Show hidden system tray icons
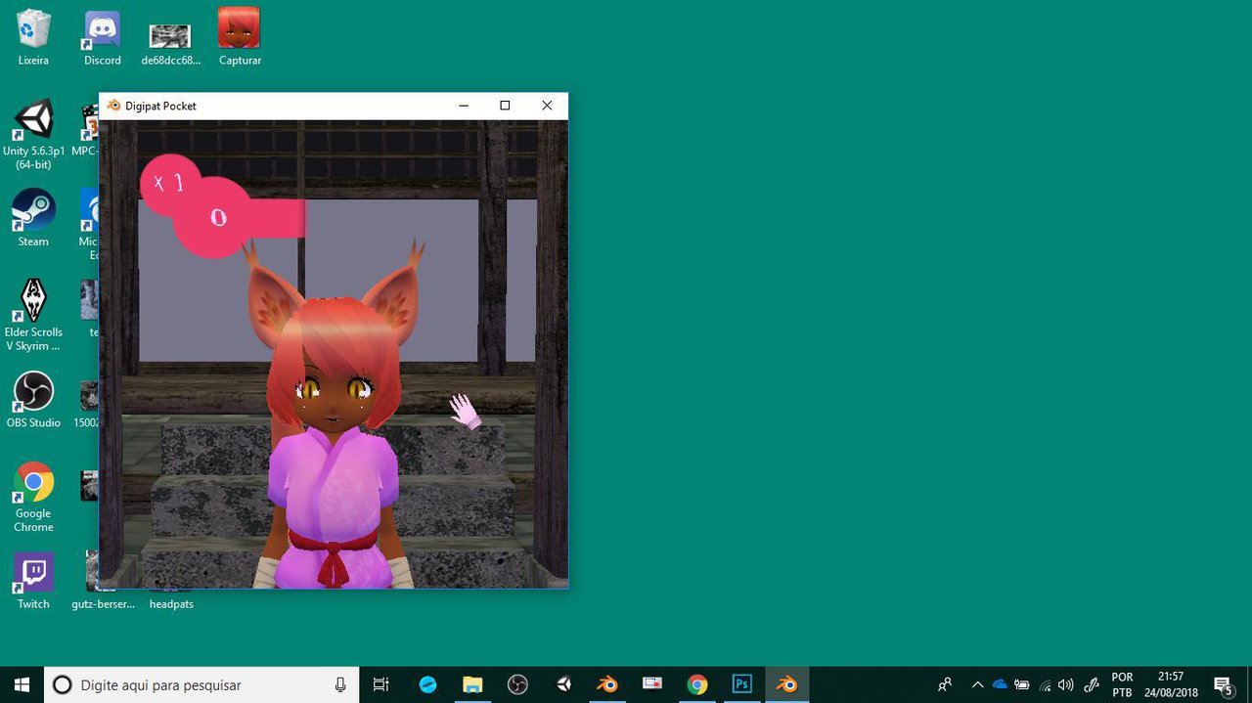This screenshot has width=1252, height=703. click(977, 684)
